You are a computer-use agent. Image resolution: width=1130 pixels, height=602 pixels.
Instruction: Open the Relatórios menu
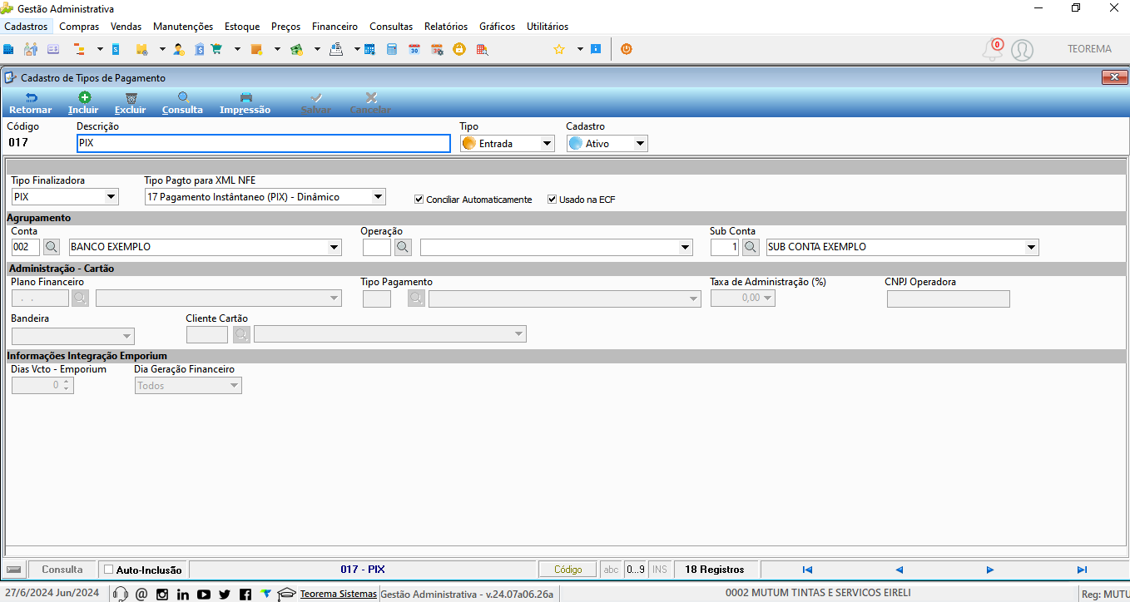point(446,27)
